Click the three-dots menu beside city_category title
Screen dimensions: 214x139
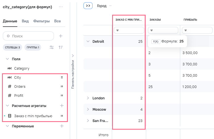point(61,7)
